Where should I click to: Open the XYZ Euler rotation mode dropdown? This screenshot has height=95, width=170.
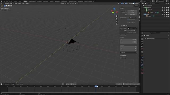(x=129, y=53)
